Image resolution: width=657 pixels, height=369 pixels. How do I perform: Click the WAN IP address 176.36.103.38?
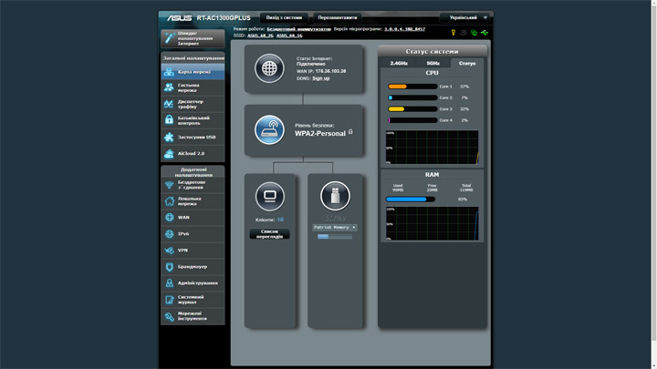click(x=330, y=71)
